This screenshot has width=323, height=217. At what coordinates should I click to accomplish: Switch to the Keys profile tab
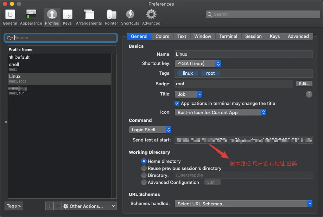[x=275, y=37]
